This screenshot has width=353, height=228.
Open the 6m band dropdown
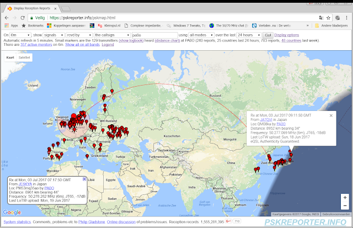pos(20,35)
